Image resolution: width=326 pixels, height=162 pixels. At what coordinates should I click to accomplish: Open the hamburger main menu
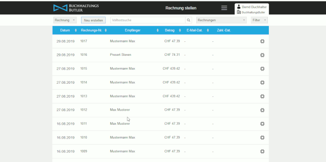(224, 8)
